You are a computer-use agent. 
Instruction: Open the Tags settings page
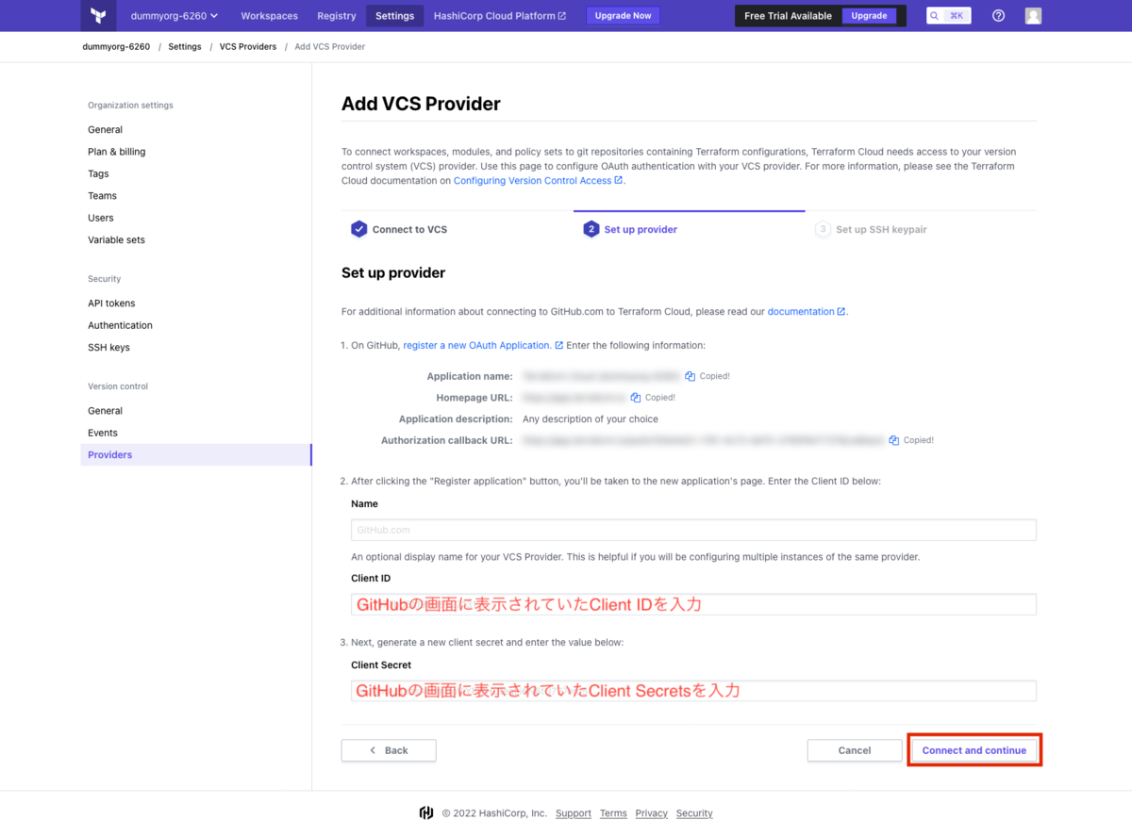(98, 173)
